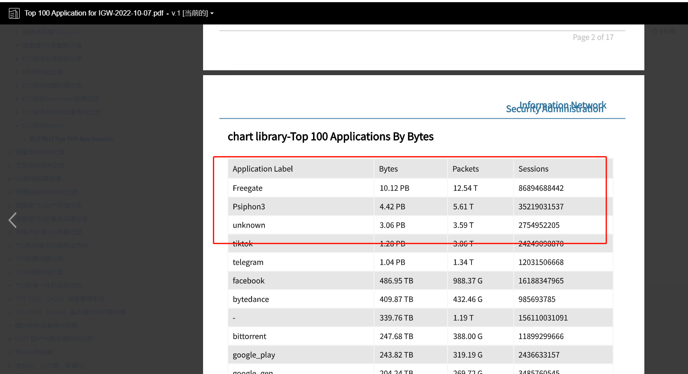Click the Application Label column header
This screenshot has height=374, width=688.
click(263, 169)
